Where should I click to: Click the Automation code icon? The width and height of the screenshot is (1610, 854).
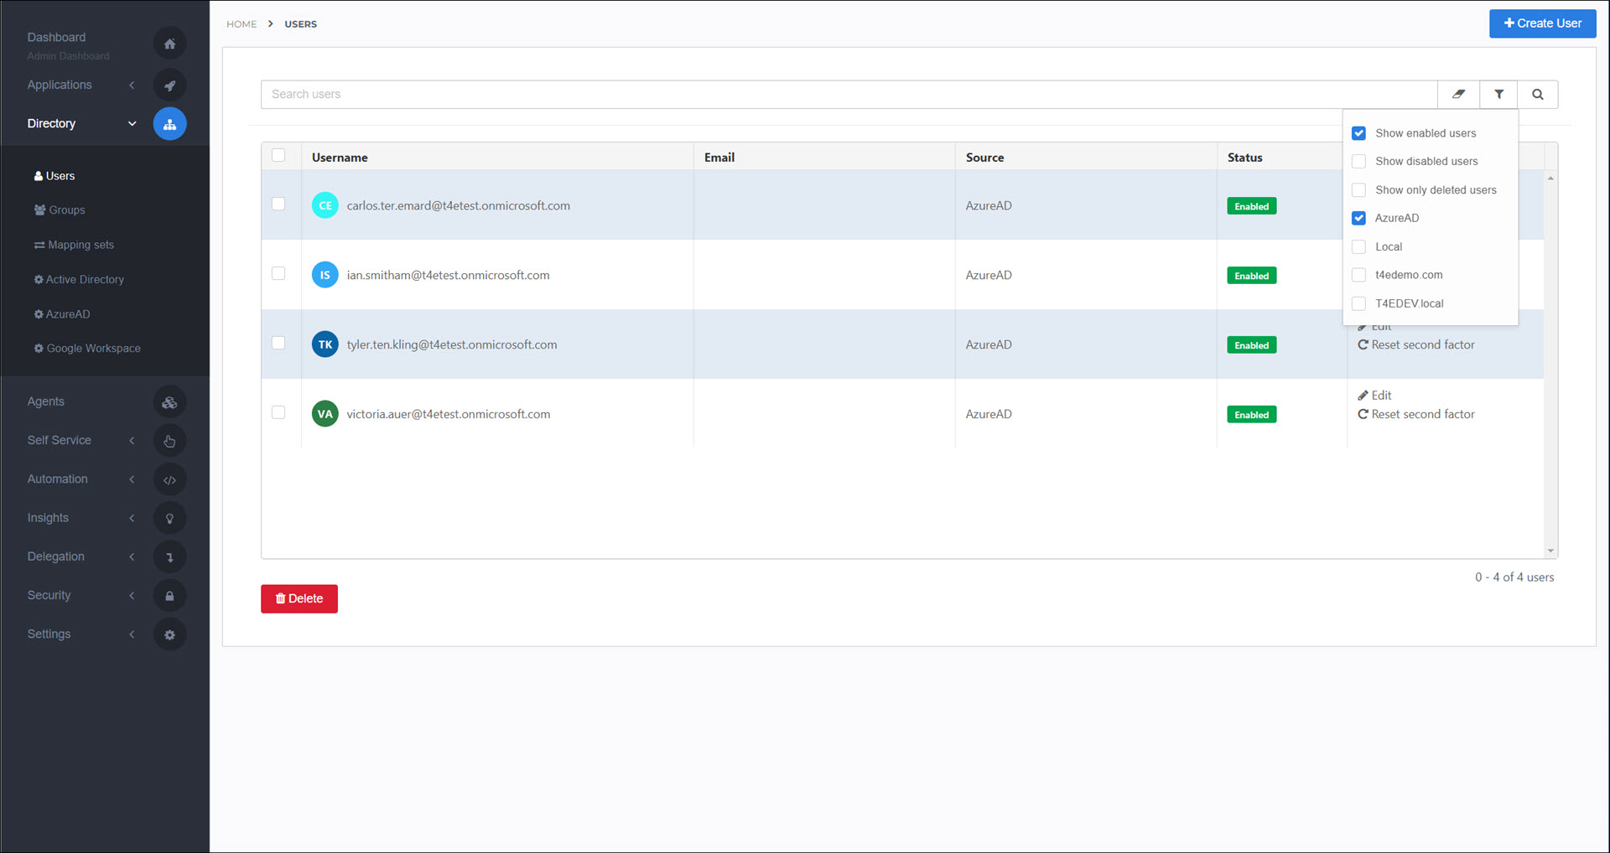tap(169, 479)
